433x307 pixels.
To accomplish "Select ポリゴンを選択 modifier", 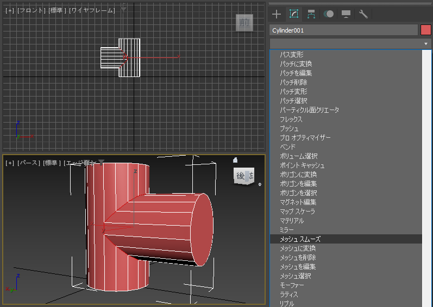I will click(346, 193).
